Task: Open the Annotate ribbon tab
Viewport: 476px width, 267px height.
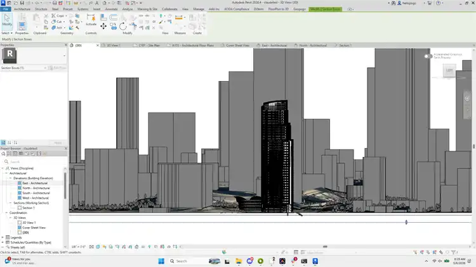Action: 112,9
